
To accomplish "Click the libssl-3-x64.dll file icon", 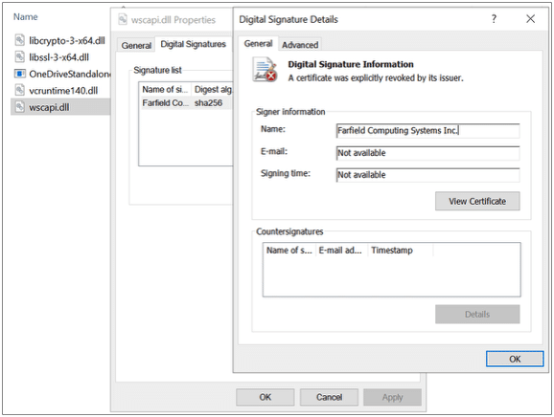I will coord(20,56).
